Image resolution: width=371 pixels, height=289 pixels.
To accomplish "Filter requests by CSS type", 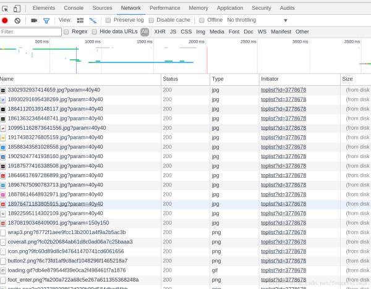I will (186, 31).
